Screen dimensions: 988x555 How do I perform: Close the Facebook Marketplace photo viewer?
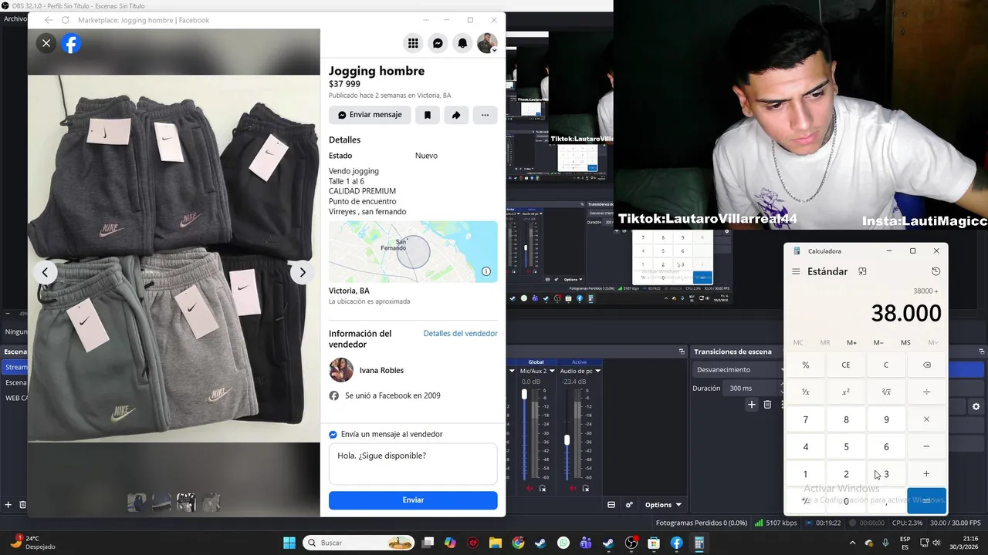pos(46,43)
